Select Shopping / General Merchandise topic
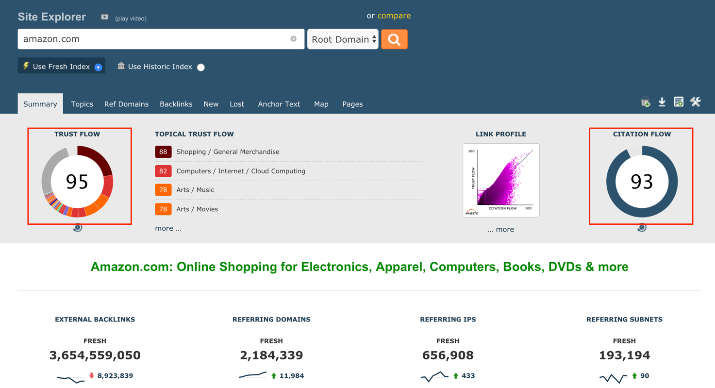715x388 pixels. coord(228,152)
